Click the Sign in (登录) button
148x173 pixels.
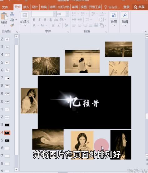click(x=126, y=7)
